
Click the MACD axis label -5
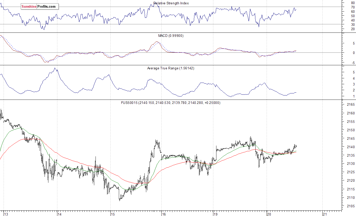coord(353,63)
